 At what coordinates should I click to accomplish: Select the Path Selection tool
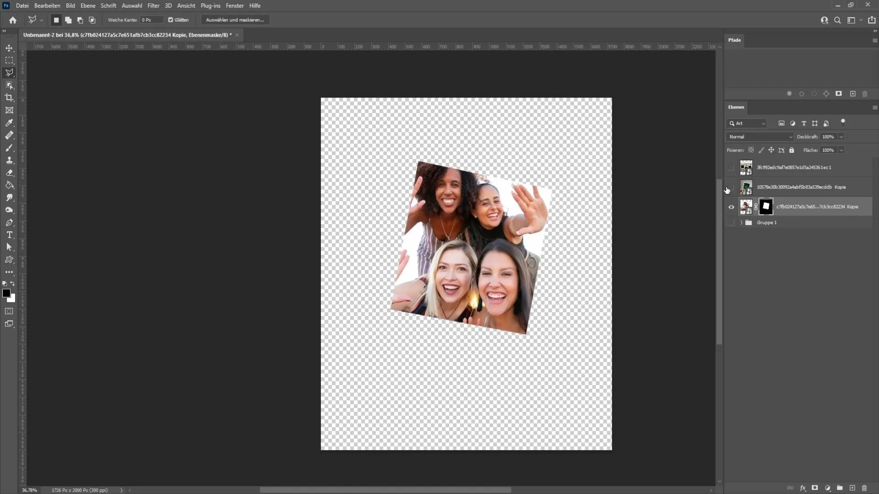pyautogui.click(x=9, y=247)
